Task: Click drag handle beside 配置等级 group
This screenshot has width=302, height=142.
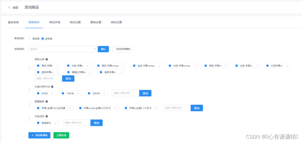Action: [x=29, y=104]
